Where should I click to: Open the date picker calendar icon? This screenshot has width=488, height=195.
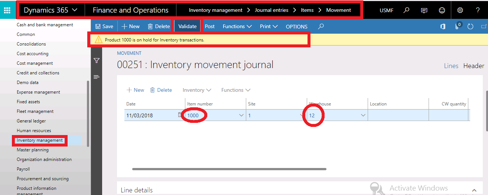(x=180, y=115)
